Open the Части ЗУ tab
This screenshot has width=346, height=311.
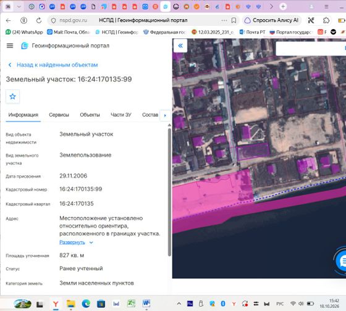tap(121, 115)
